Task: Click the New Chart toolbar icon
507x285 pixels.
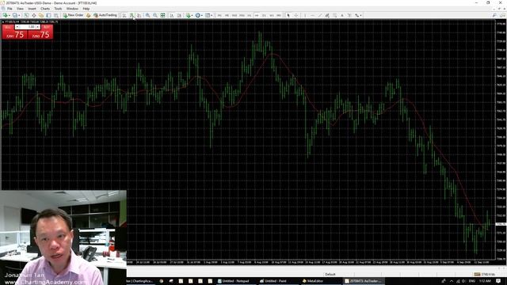Action: 6,15
